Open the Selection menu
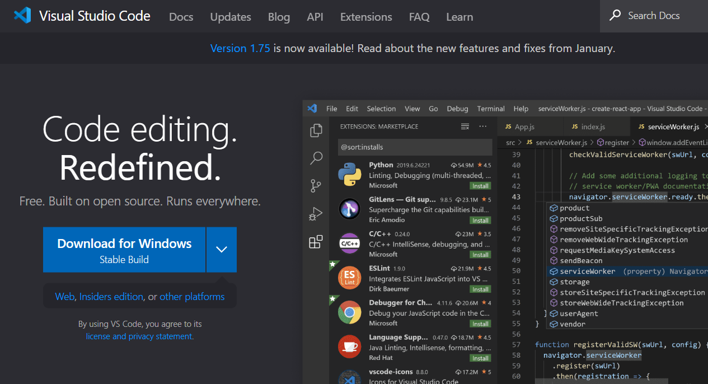Image resolution: width=708 pixels, height=384 pixels. [381, 109]
